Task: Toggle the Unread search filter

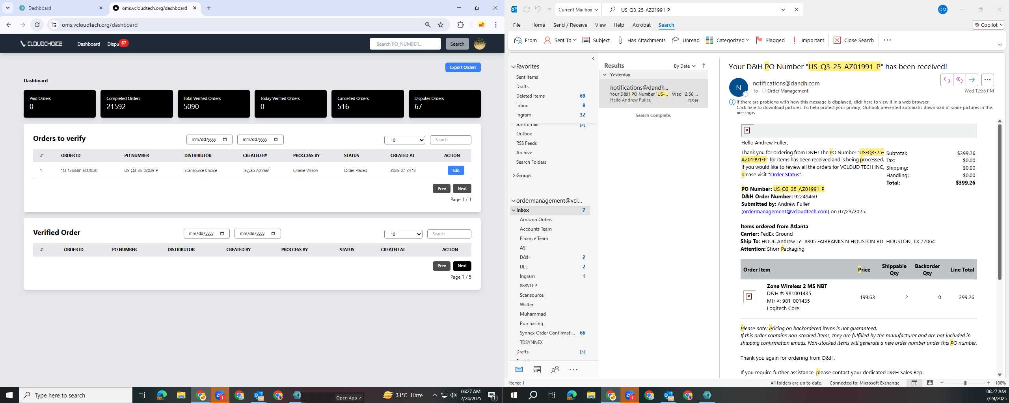Action: 685,40
